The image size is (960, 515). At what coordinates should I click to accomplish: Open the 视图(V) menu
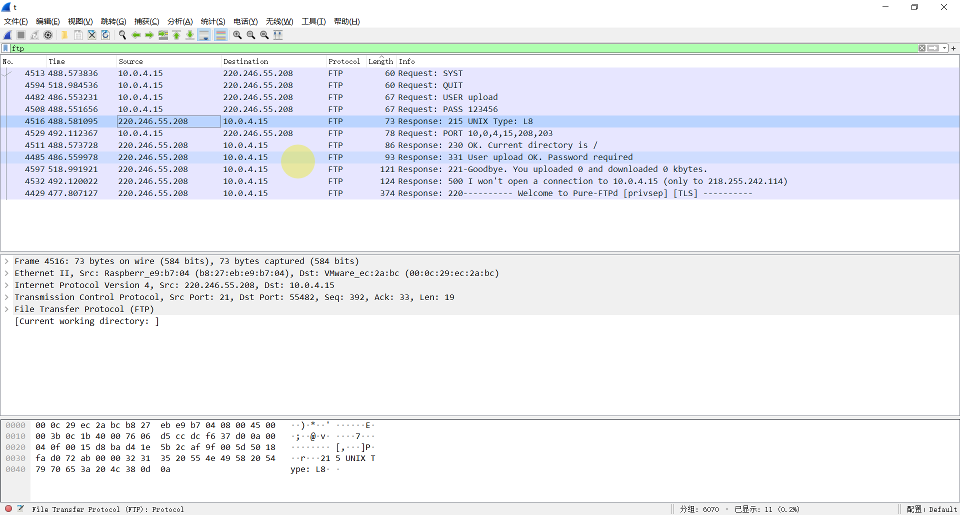point(80,21)
